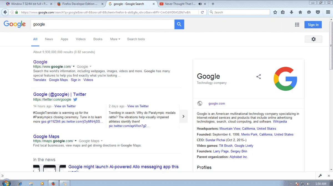Select the Videos search category
Image resolution: width=333 pixels, height=186 pixels.
tap(81, 39)
